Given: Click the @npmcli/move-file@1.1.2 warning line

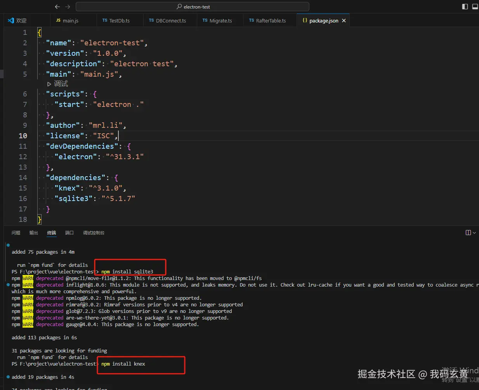Looking at the screenshot, I should [x=137, y=278].
